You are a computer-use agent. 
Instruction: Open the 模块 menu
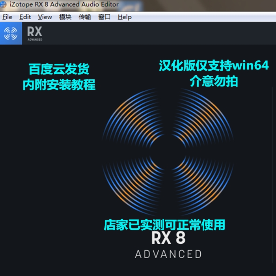(65, 17)
